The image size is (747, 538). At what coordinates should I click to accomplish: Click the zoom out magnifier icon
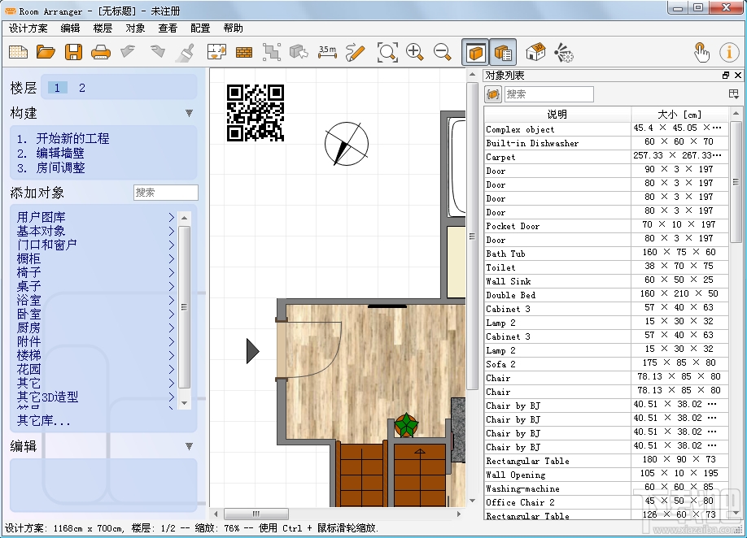point(443,53)
